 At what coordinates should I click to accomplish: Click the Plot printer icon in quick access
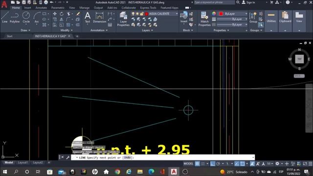tap(46, 2)
